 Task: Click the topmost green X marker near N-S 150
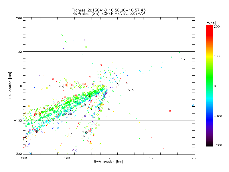[x=62, y=35]
